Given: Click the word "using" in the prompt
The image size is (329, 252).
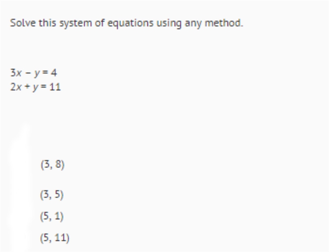Looking at the screenshot, I should click(169, 24).
